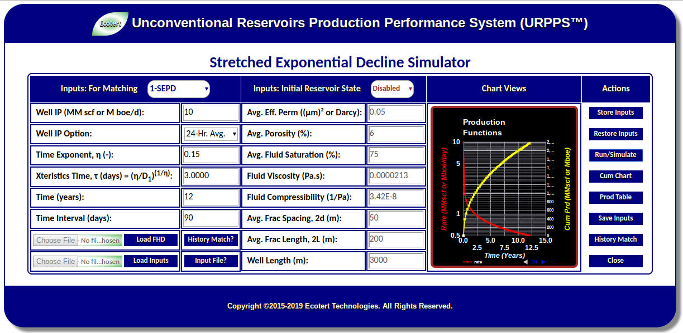Click the Time Exponent input field

coord(211,155)
